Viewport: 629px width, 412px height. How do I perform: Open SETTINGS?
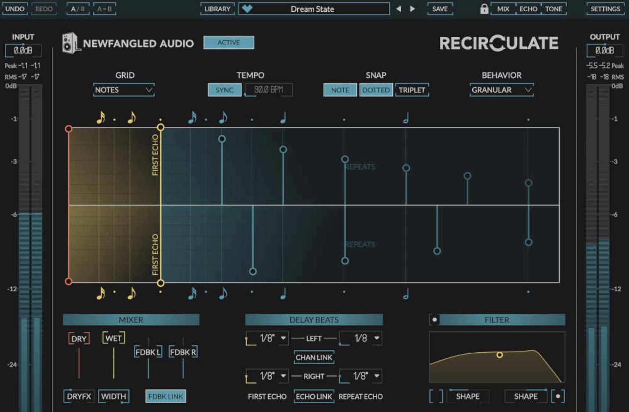pyautogui.click(x=605, y=9)
